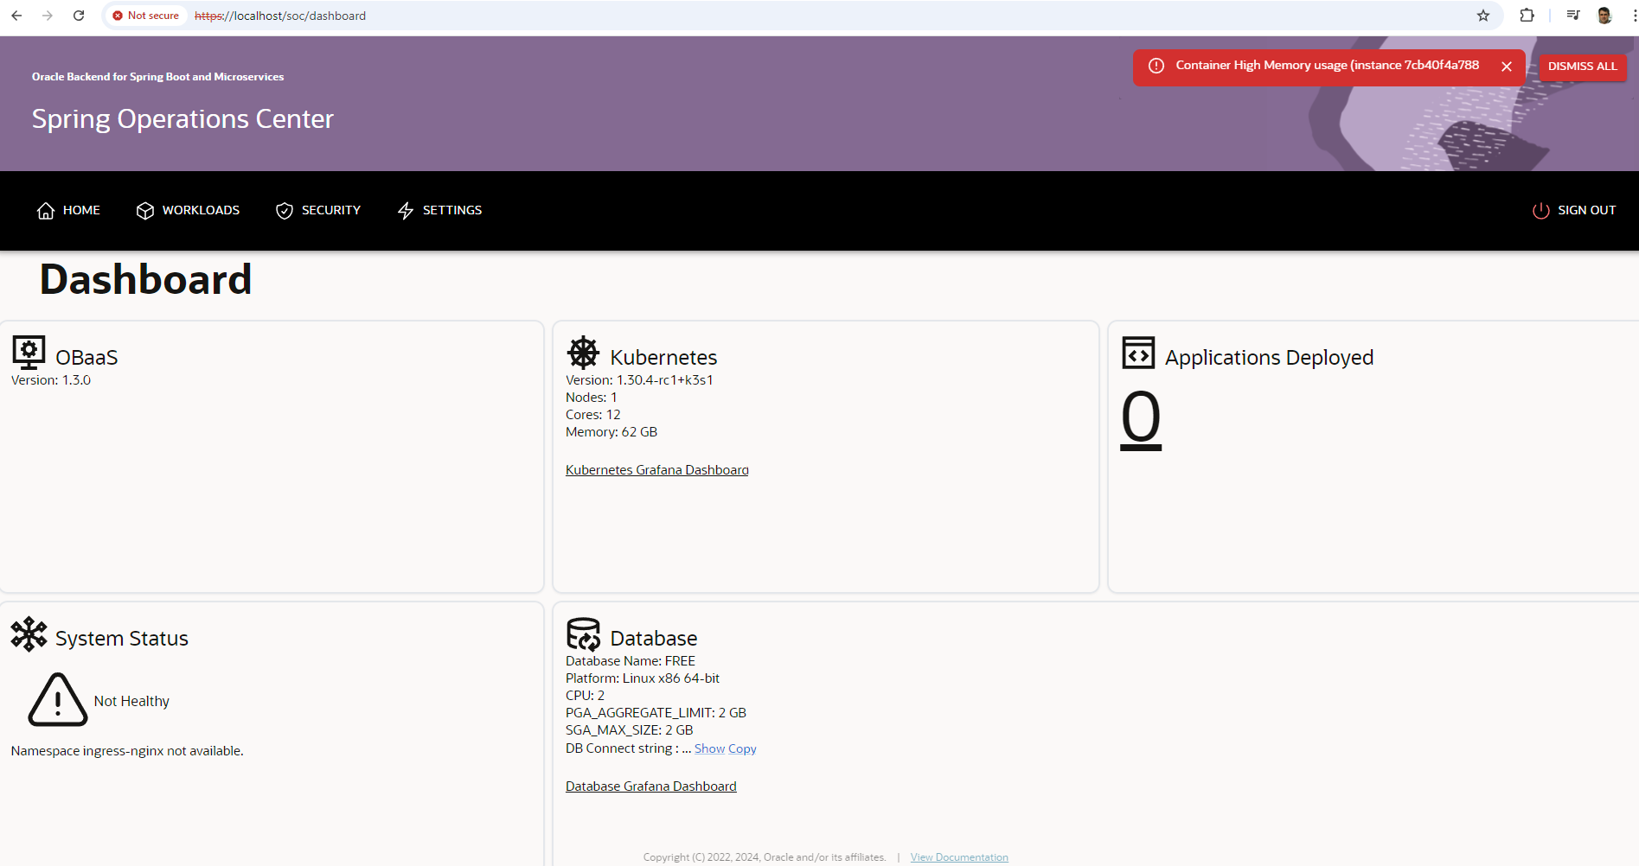
Task: Click the OBaaS monitor gear icon
Action: (x=29, y=353)
